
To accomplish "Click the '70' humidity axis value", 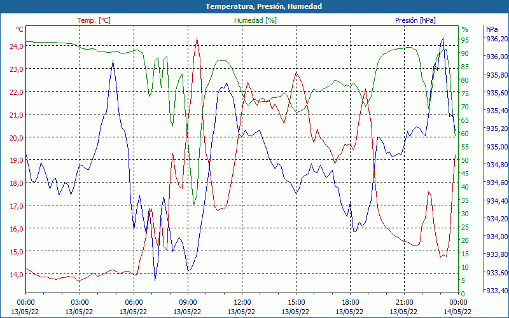I will tap(465, 107).
